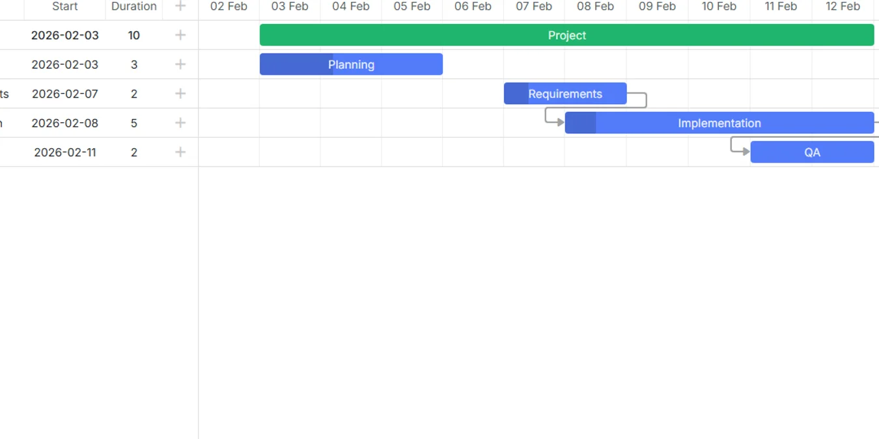
Task: Add subtask via plus in Project row
Action: pyautogui.click(x=180, y=35)
